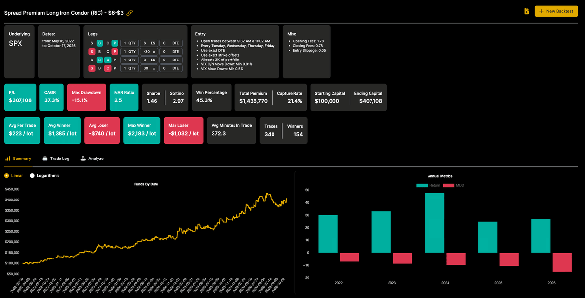Click the 3 Σ$ strike premium field

tap(149, 60)
